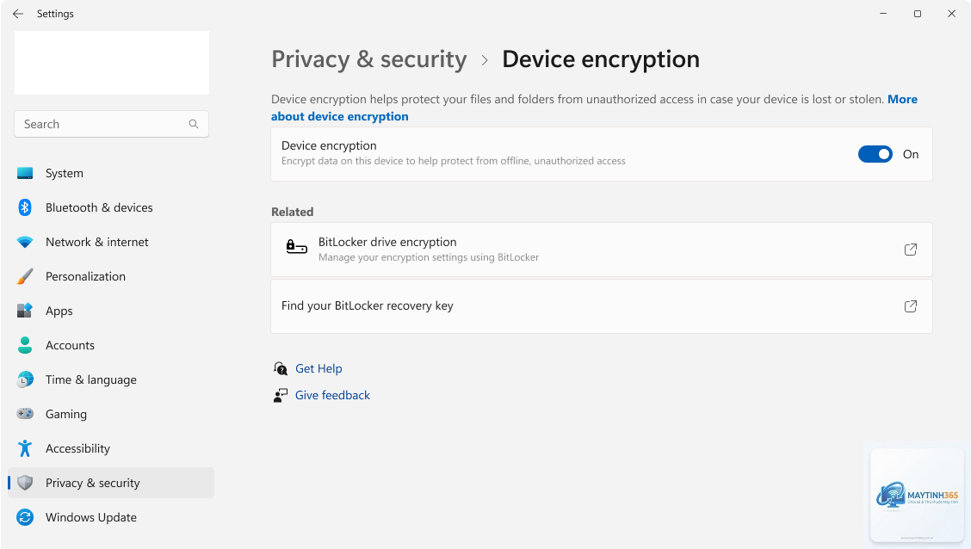Click the Accounts person icon

click(x=25, y=345)
